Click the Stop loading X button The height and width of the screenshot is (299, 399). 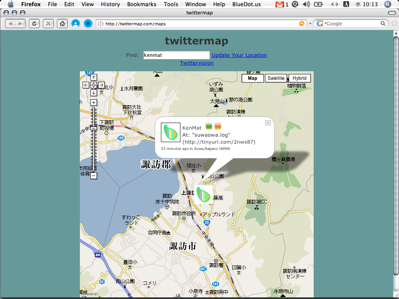48,24
